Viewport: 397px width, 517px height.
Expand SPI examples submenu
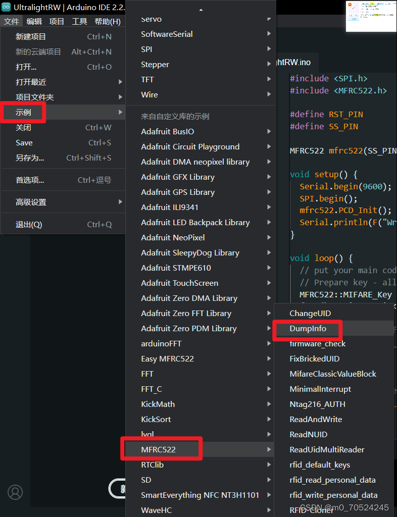click(x=201, y=49)
